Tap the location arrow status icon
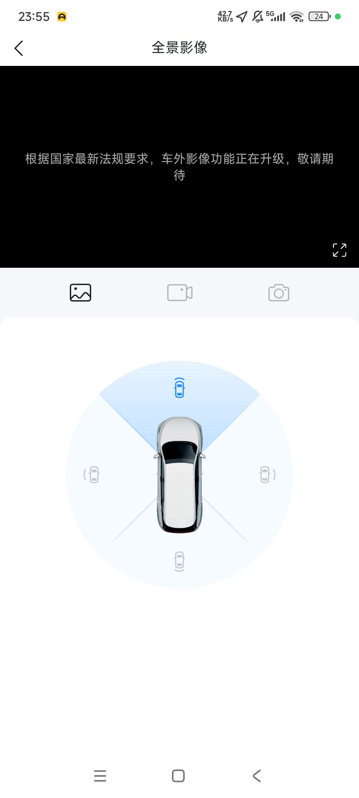This screenshot has height=798, width=359. tap(242, 16)
